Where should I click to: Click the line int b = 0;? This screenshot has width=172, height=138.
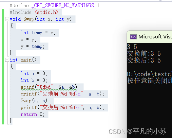point(34,80)
